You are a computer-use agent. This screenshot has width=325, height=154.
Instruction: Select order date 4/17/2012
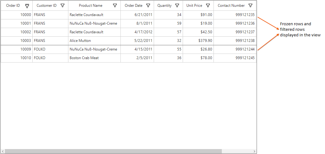click(x=137, y=32)
